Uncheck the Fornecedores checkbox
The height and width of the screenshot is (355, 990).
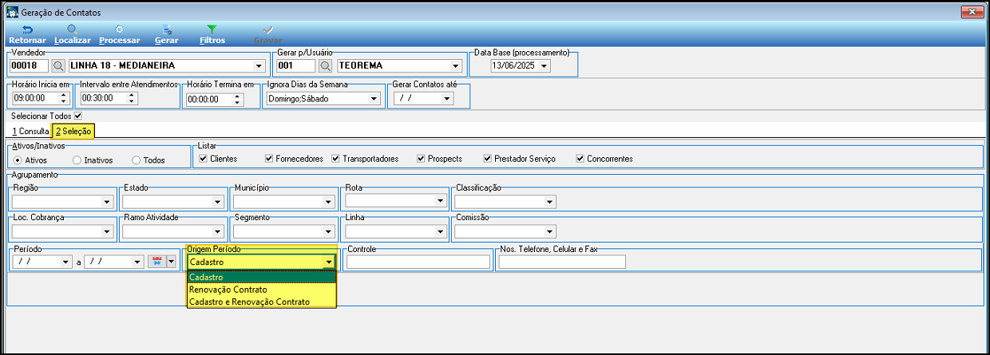tap(269, 159)
